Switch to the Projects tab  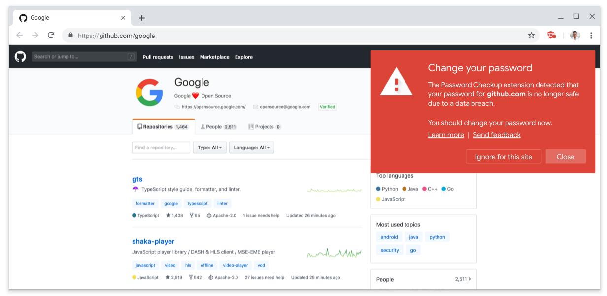pos(265,127)
